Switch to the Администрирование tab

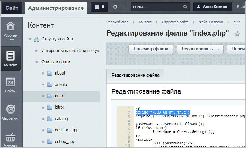click(56, 8)
